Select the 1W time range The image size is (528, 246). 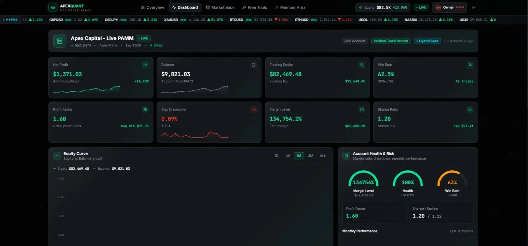pyautogui.click(x=288, y=156)
